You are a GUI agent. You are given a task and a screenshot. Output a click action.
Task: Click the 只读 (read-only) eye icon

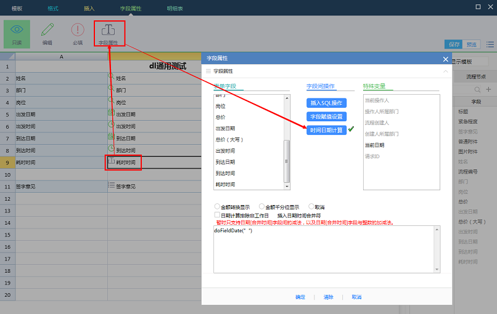click(x=17, y=31)
